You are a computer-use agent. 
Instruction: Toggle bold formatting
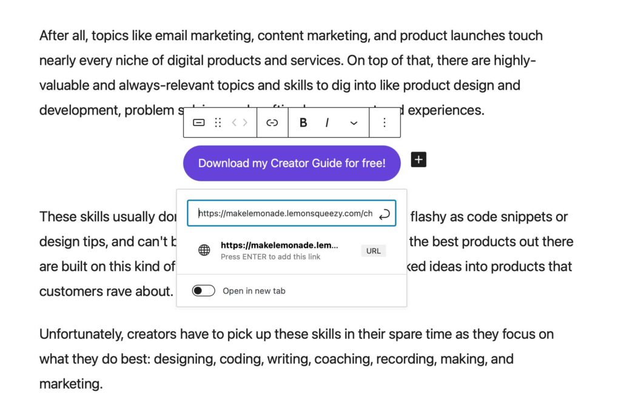(303, 122)
